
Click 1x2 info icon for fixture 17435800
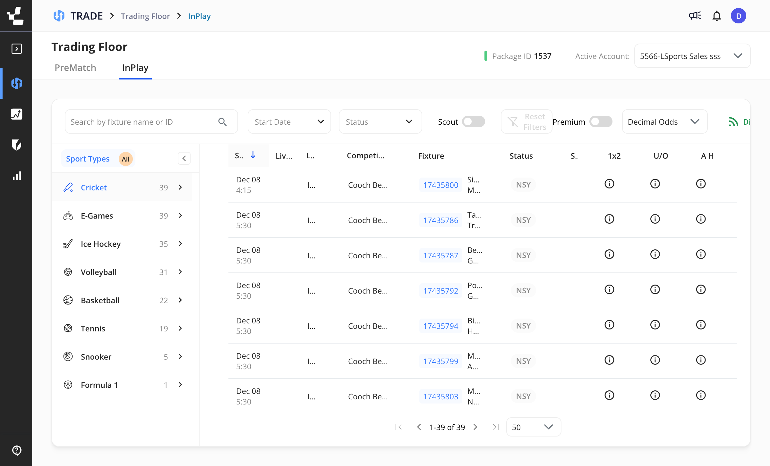coord(609,184)
